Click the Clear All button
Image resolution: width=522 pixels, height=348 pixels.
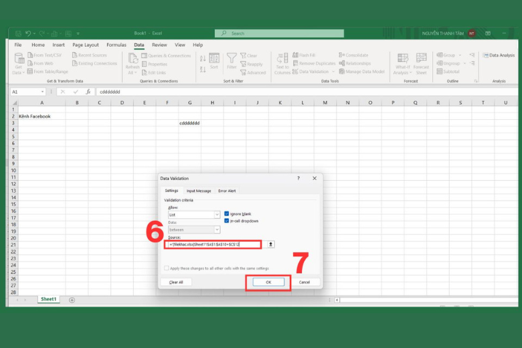[x=176, y=282]
